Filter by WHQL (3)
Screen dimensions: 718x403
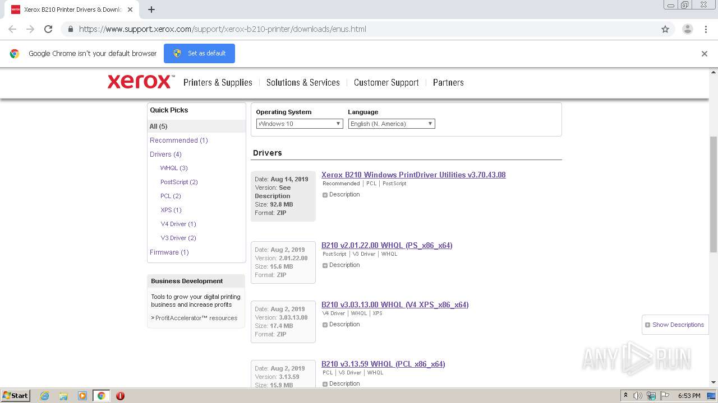(x=174, y=168)
